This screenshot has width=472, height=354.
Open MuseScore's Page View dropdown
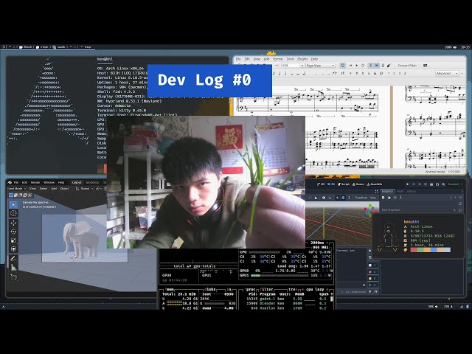click(x=320, y=66)
